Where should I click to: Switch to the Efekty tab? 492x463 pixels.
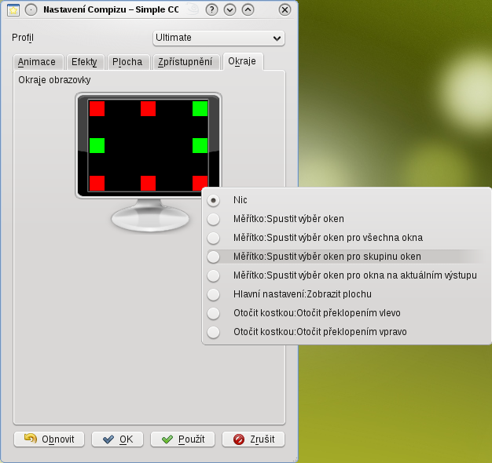84,62
